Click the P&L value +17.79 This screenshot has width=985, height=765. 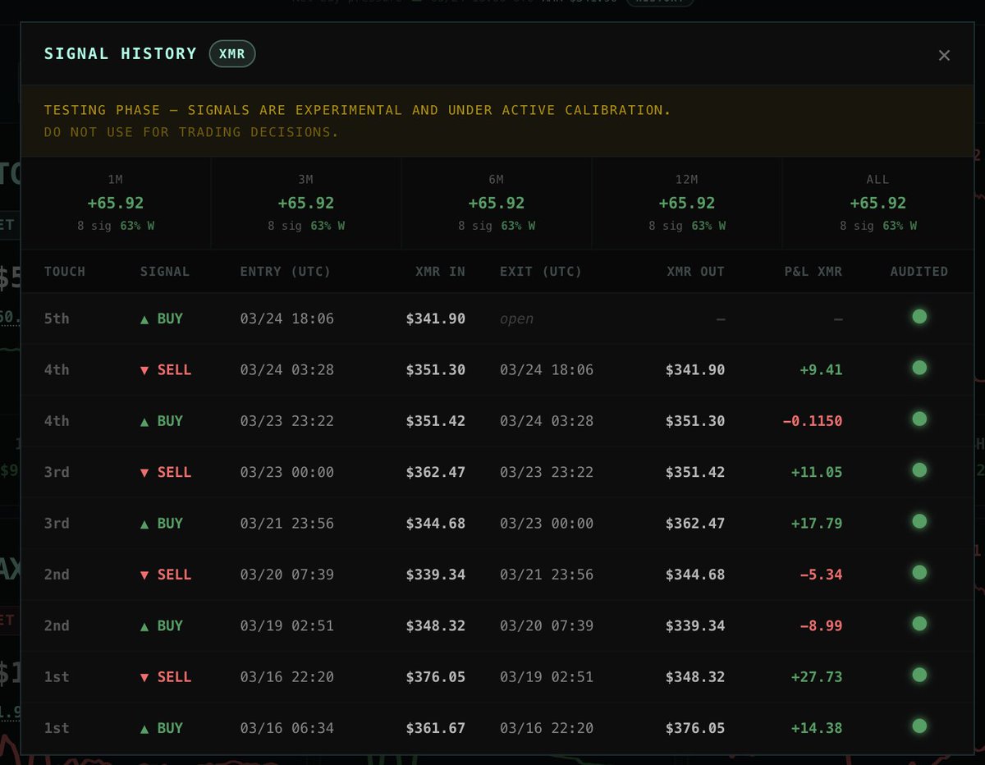coord(817,523)
